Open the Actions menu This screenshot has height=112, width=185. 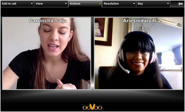coord(85,4)
